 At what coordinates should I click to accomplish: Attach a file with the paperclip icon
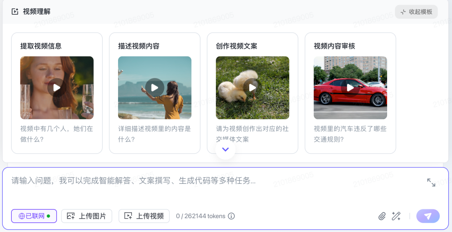click(x=382, y=216)
